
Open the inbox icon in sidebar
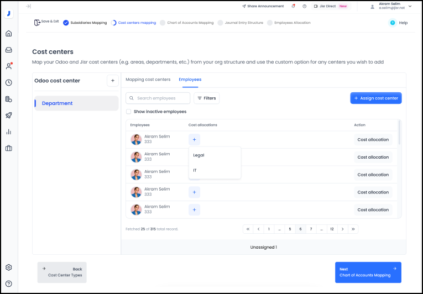click(8, 50)
